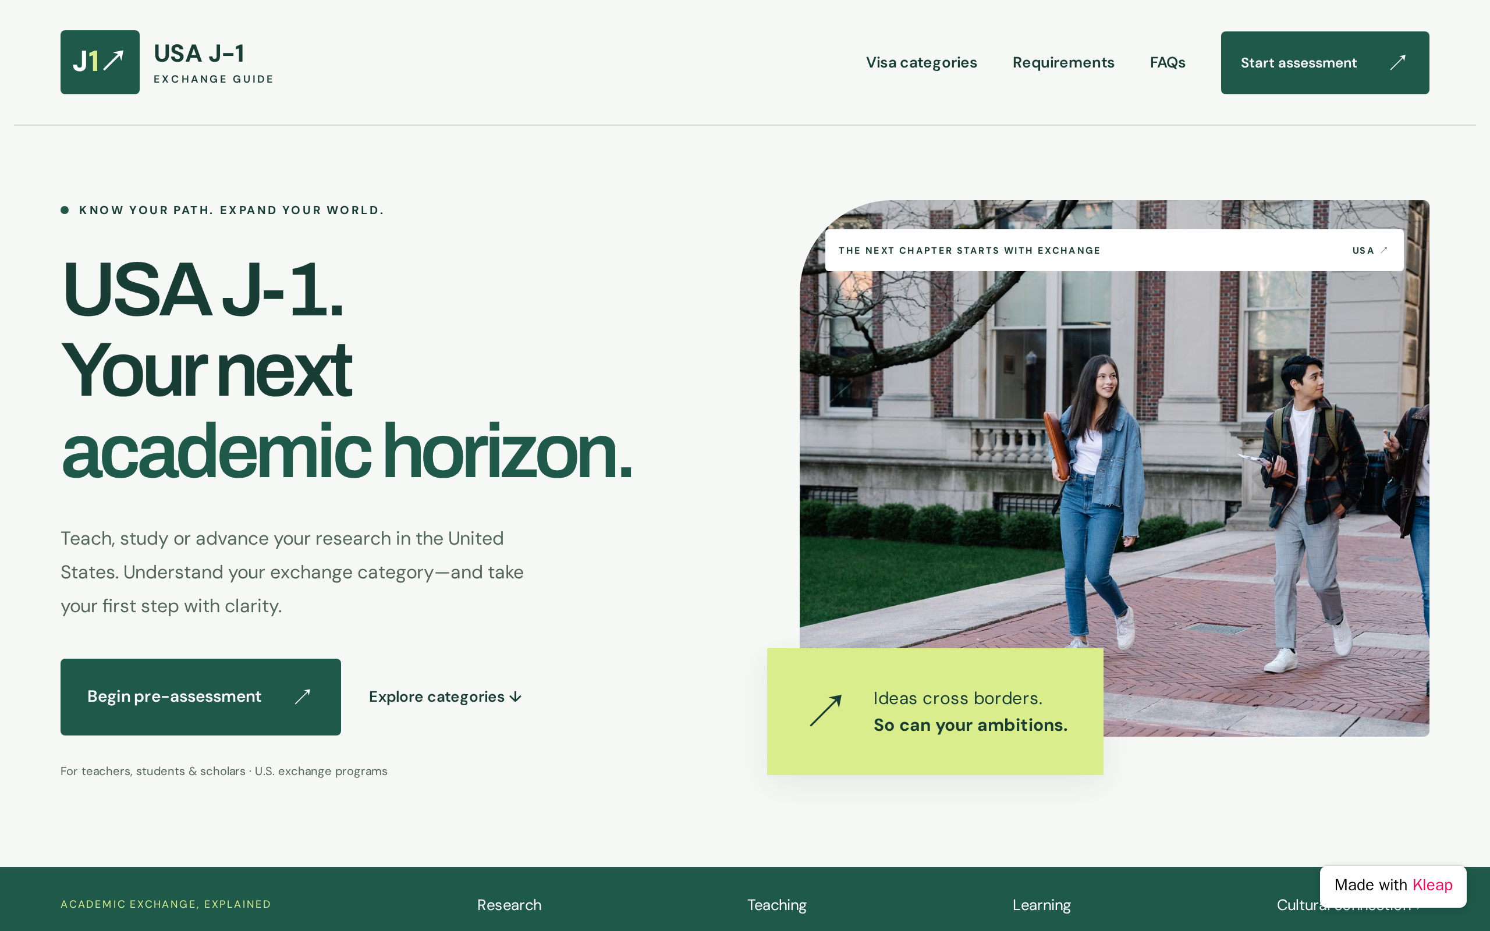Viewport: 1490px width, 931px height.
Task: Select Teaching in bottom green bar
Action: 776,904
